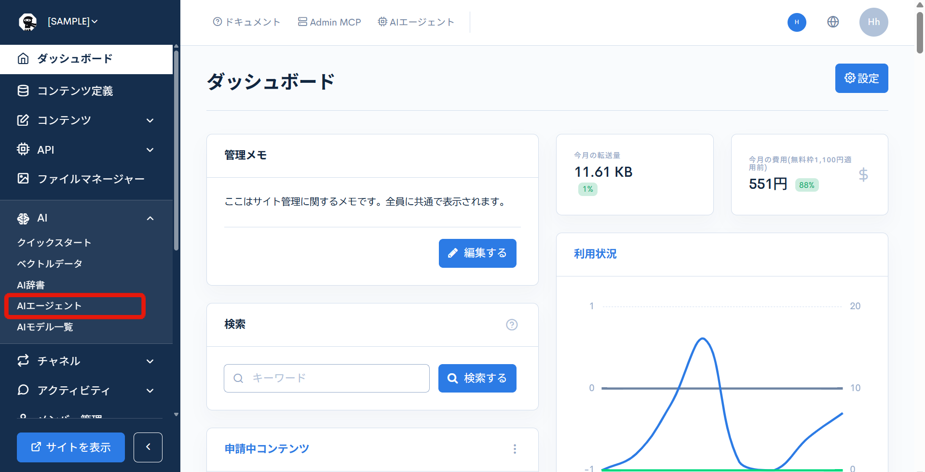
Task: Open the AIエージェント link in the top bar
Action: 416,22
